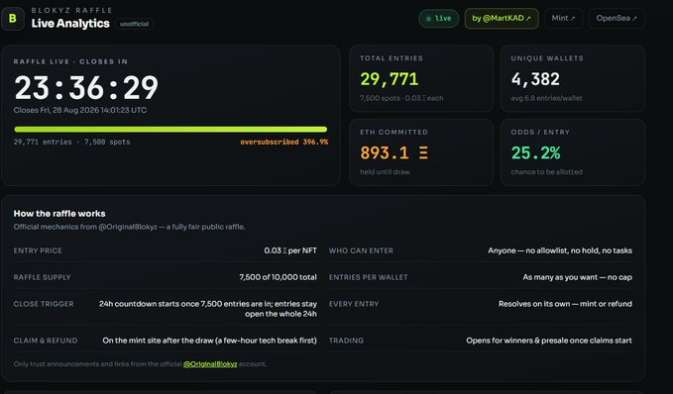This screenshot has width=673, height=394.
Task: Click the Closes Fri, 28 Aug 2026 text
Action: tap(80, 110)
